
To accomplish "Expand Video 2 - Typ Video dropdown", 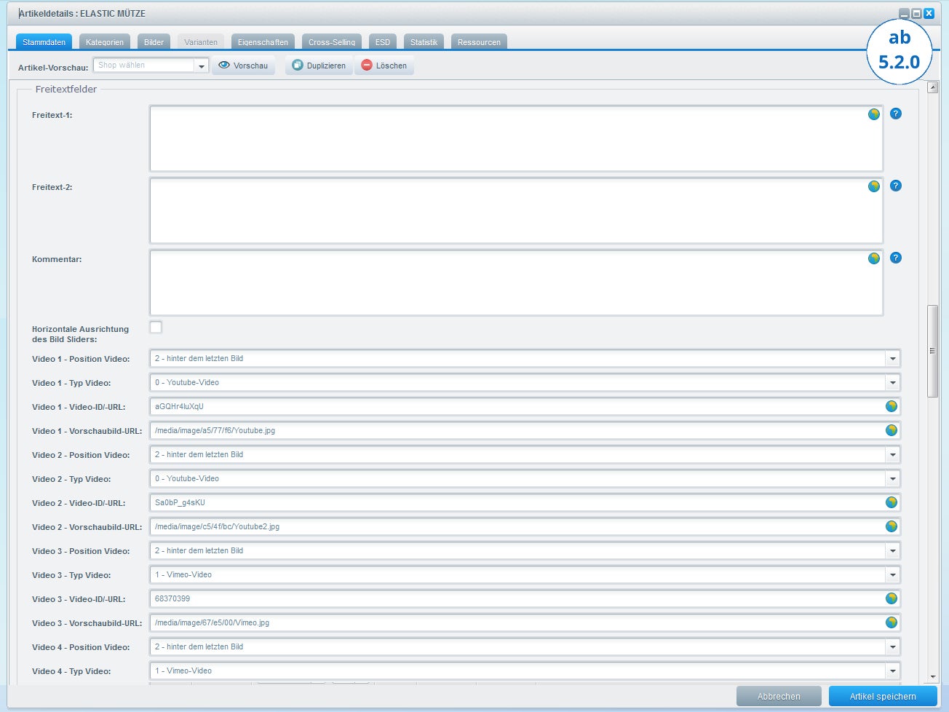I will coord(892,478).
